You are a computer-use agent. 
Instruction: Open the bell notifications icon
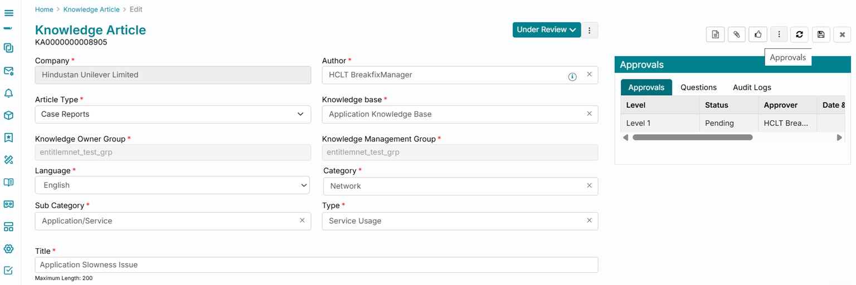(x=8, y=94)
